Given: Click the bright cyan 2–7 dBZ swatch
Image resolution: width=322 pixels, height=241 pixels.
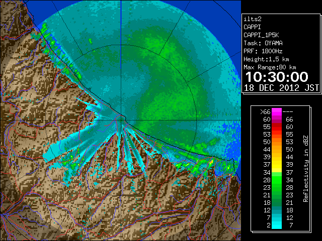Looking at the screenshot, I should 277,225.
